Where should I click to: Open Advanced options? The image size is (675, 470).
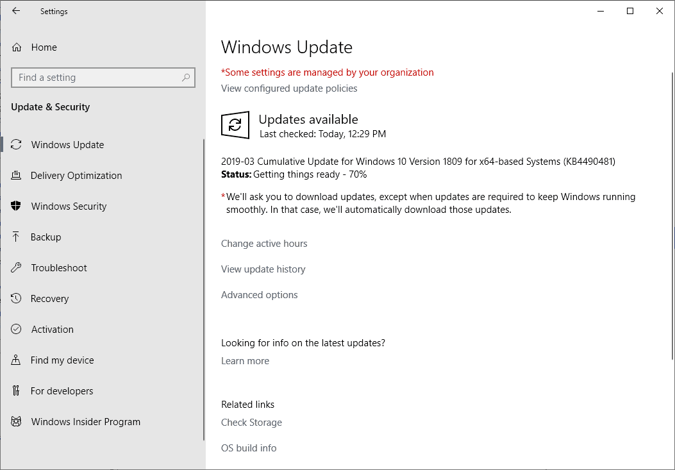[259, 294]
